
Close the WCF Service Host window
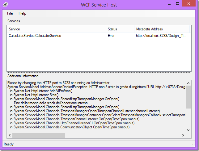pos(189,4)
